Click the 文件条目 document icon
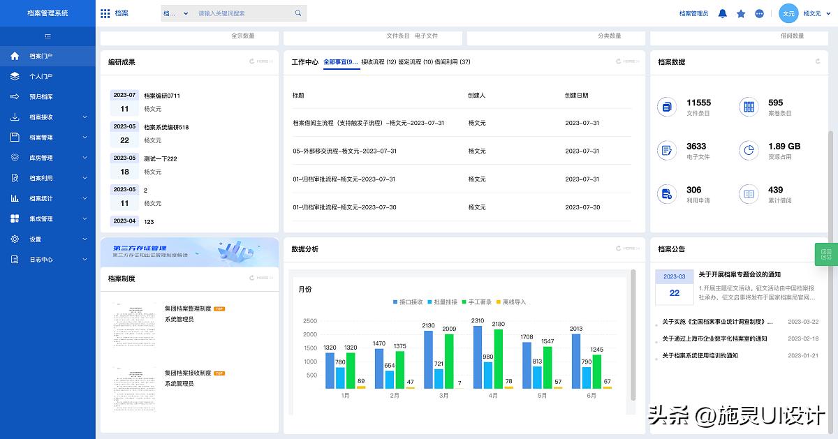 667,107
